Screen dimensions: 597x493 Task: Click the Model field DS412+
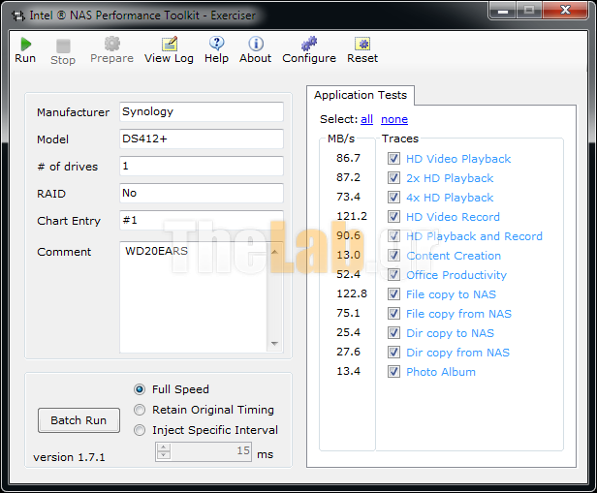click(202, 139)
